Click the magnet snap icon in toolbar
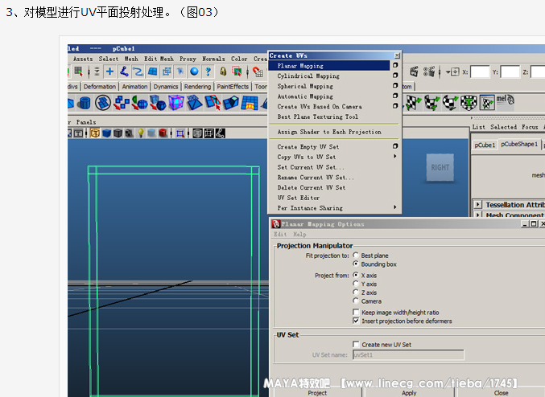Viewport: 545px width, 397px height. click(x=258, y=72)
